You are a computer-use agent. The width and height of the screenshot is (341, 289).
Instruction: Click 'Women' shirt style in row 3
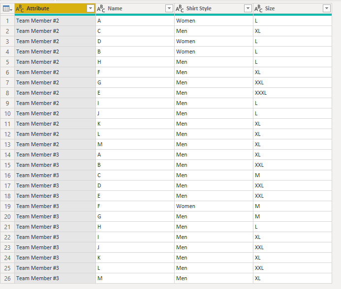tap(214, 41)
